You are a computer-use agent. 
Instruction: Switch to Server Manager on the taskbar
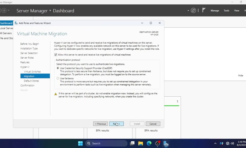166,144
